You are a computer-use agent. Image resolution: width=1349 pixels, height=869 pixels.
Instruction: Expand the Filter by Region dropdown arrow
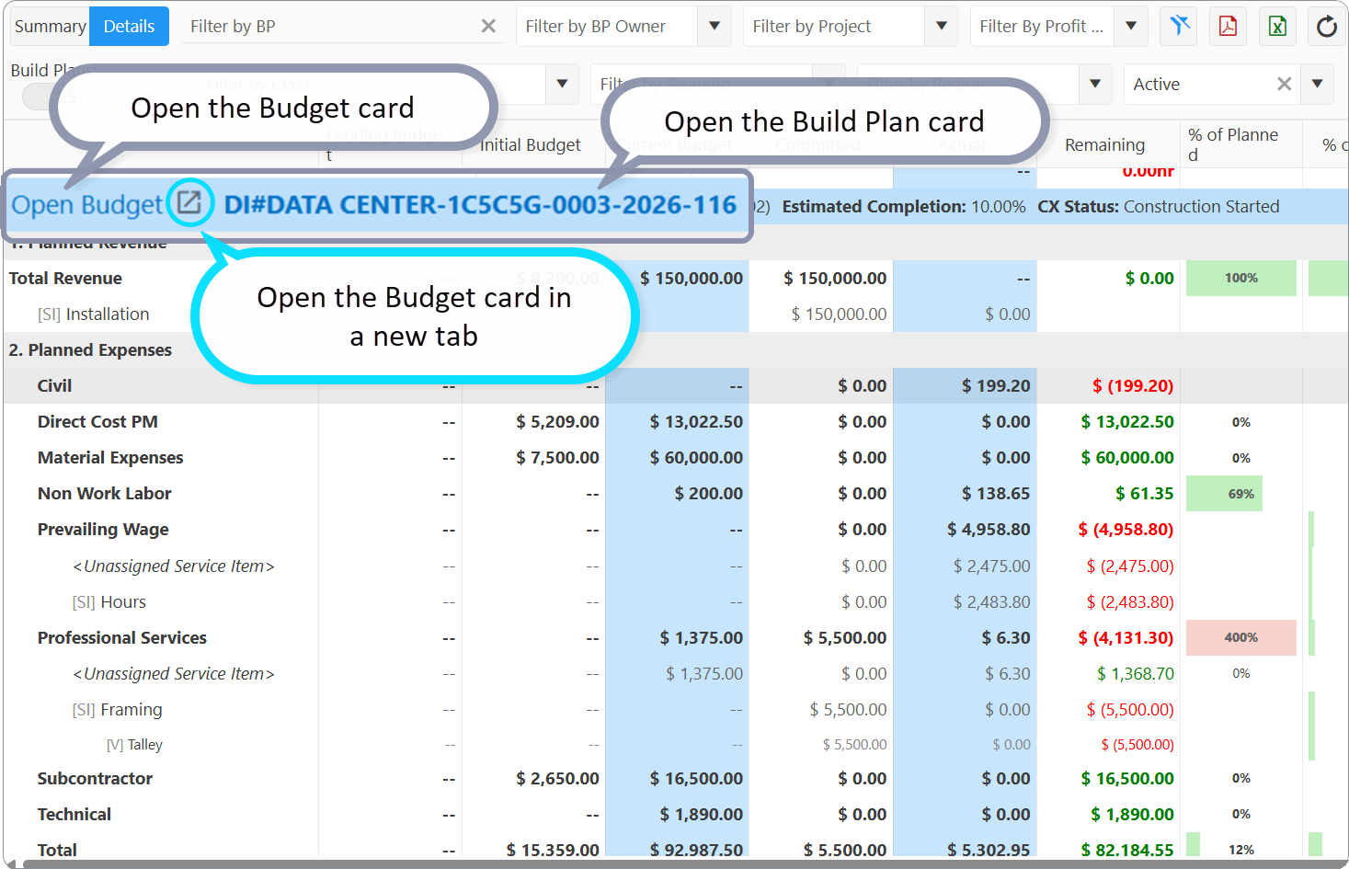(x=1094, y=84)
